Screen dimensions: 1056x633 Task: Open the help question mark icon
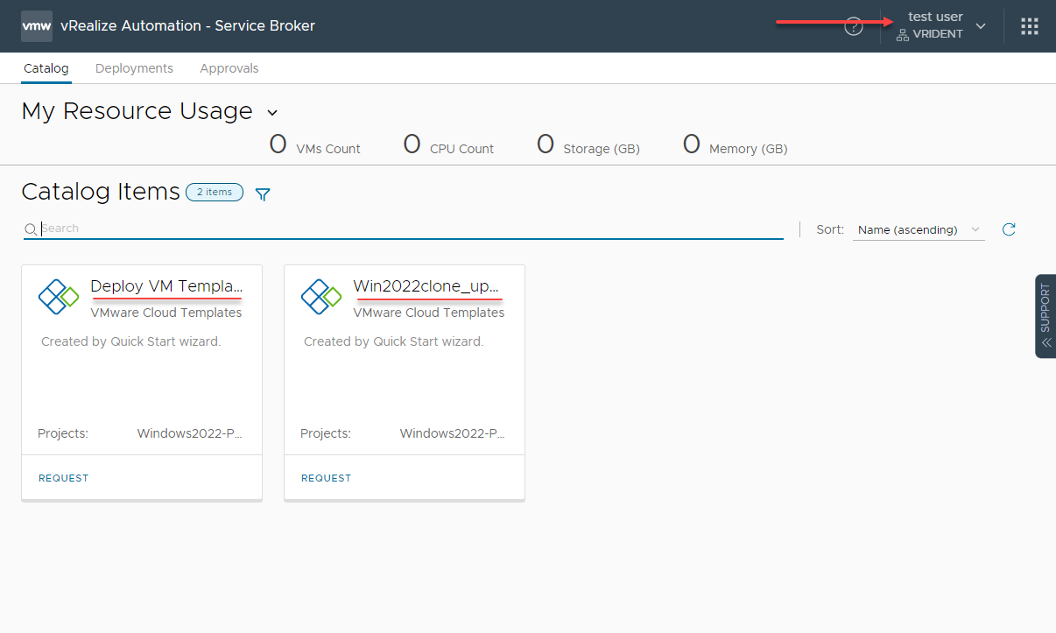click(853, 26)
